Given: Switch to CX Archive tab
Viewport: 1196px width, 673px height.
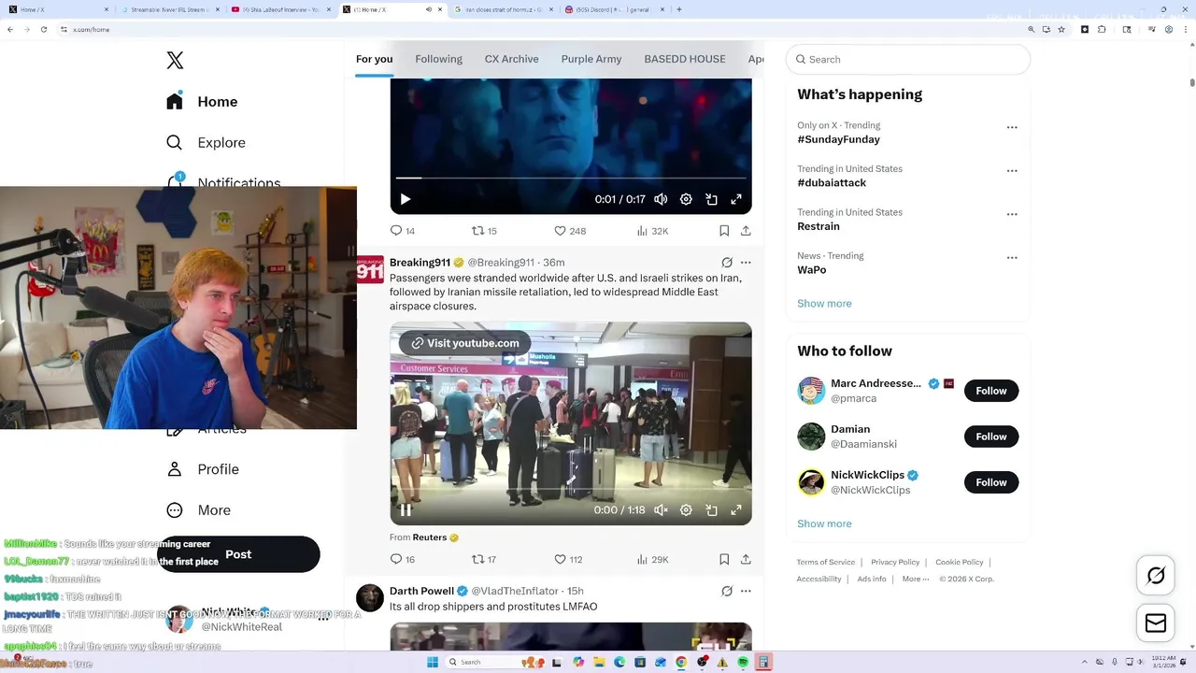Looking at the screenshot, I should (511, 59).
